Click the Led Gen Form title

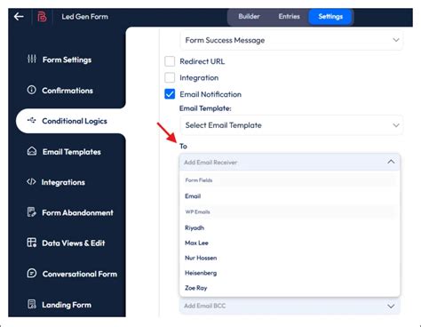(x=84, y=17)
